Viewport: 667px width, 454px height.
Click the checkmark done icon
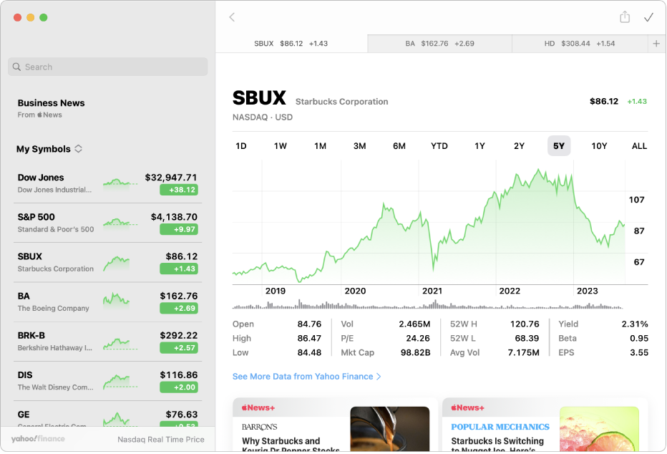(648, 17)
